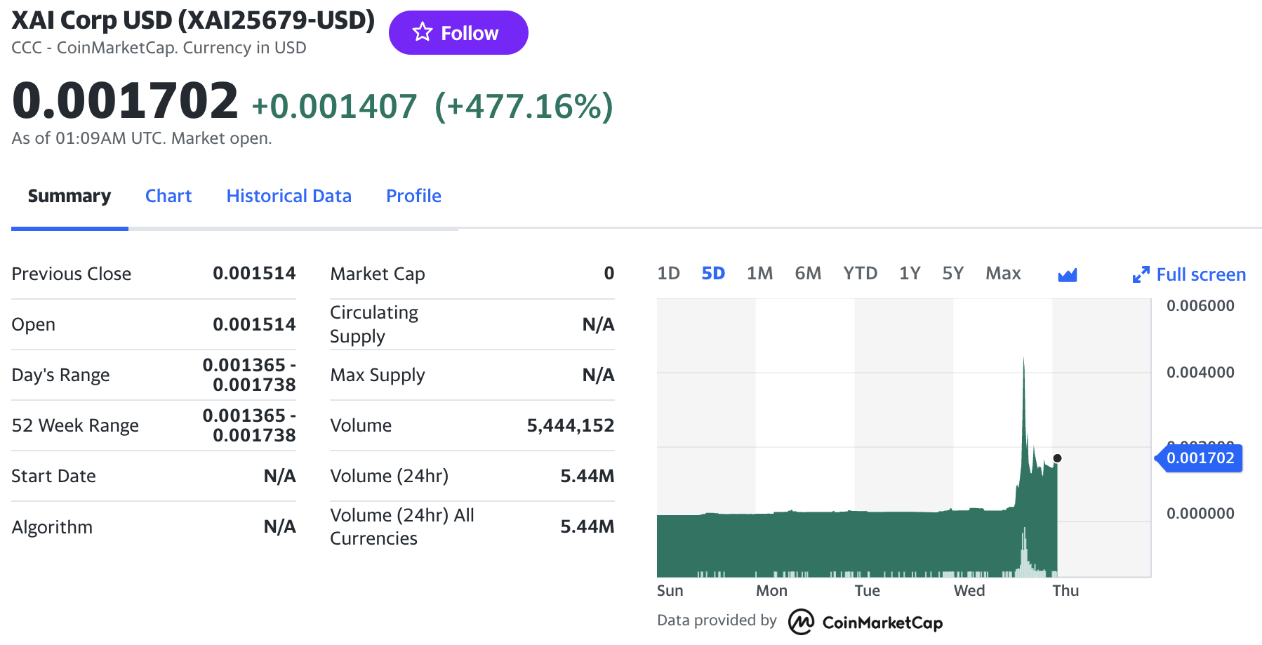
Task: Click the star icon in Follow button
Action: point(422,32)
